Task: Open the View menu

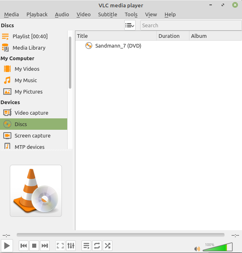Action: [151, 15]
